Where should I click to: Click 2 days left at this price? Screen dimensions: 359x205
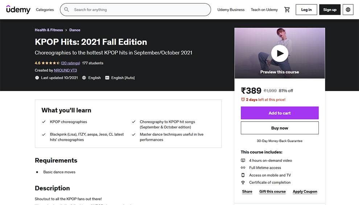pos(265,100)
